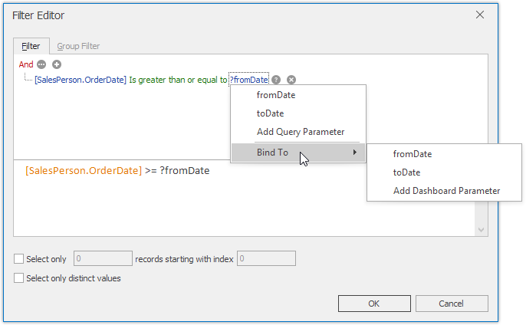Image resolution: width=526 pixels, height=325 pixels.
Task: Close the Filter Editor dialog
Action: pyautogui.click(x=480, y=15)
